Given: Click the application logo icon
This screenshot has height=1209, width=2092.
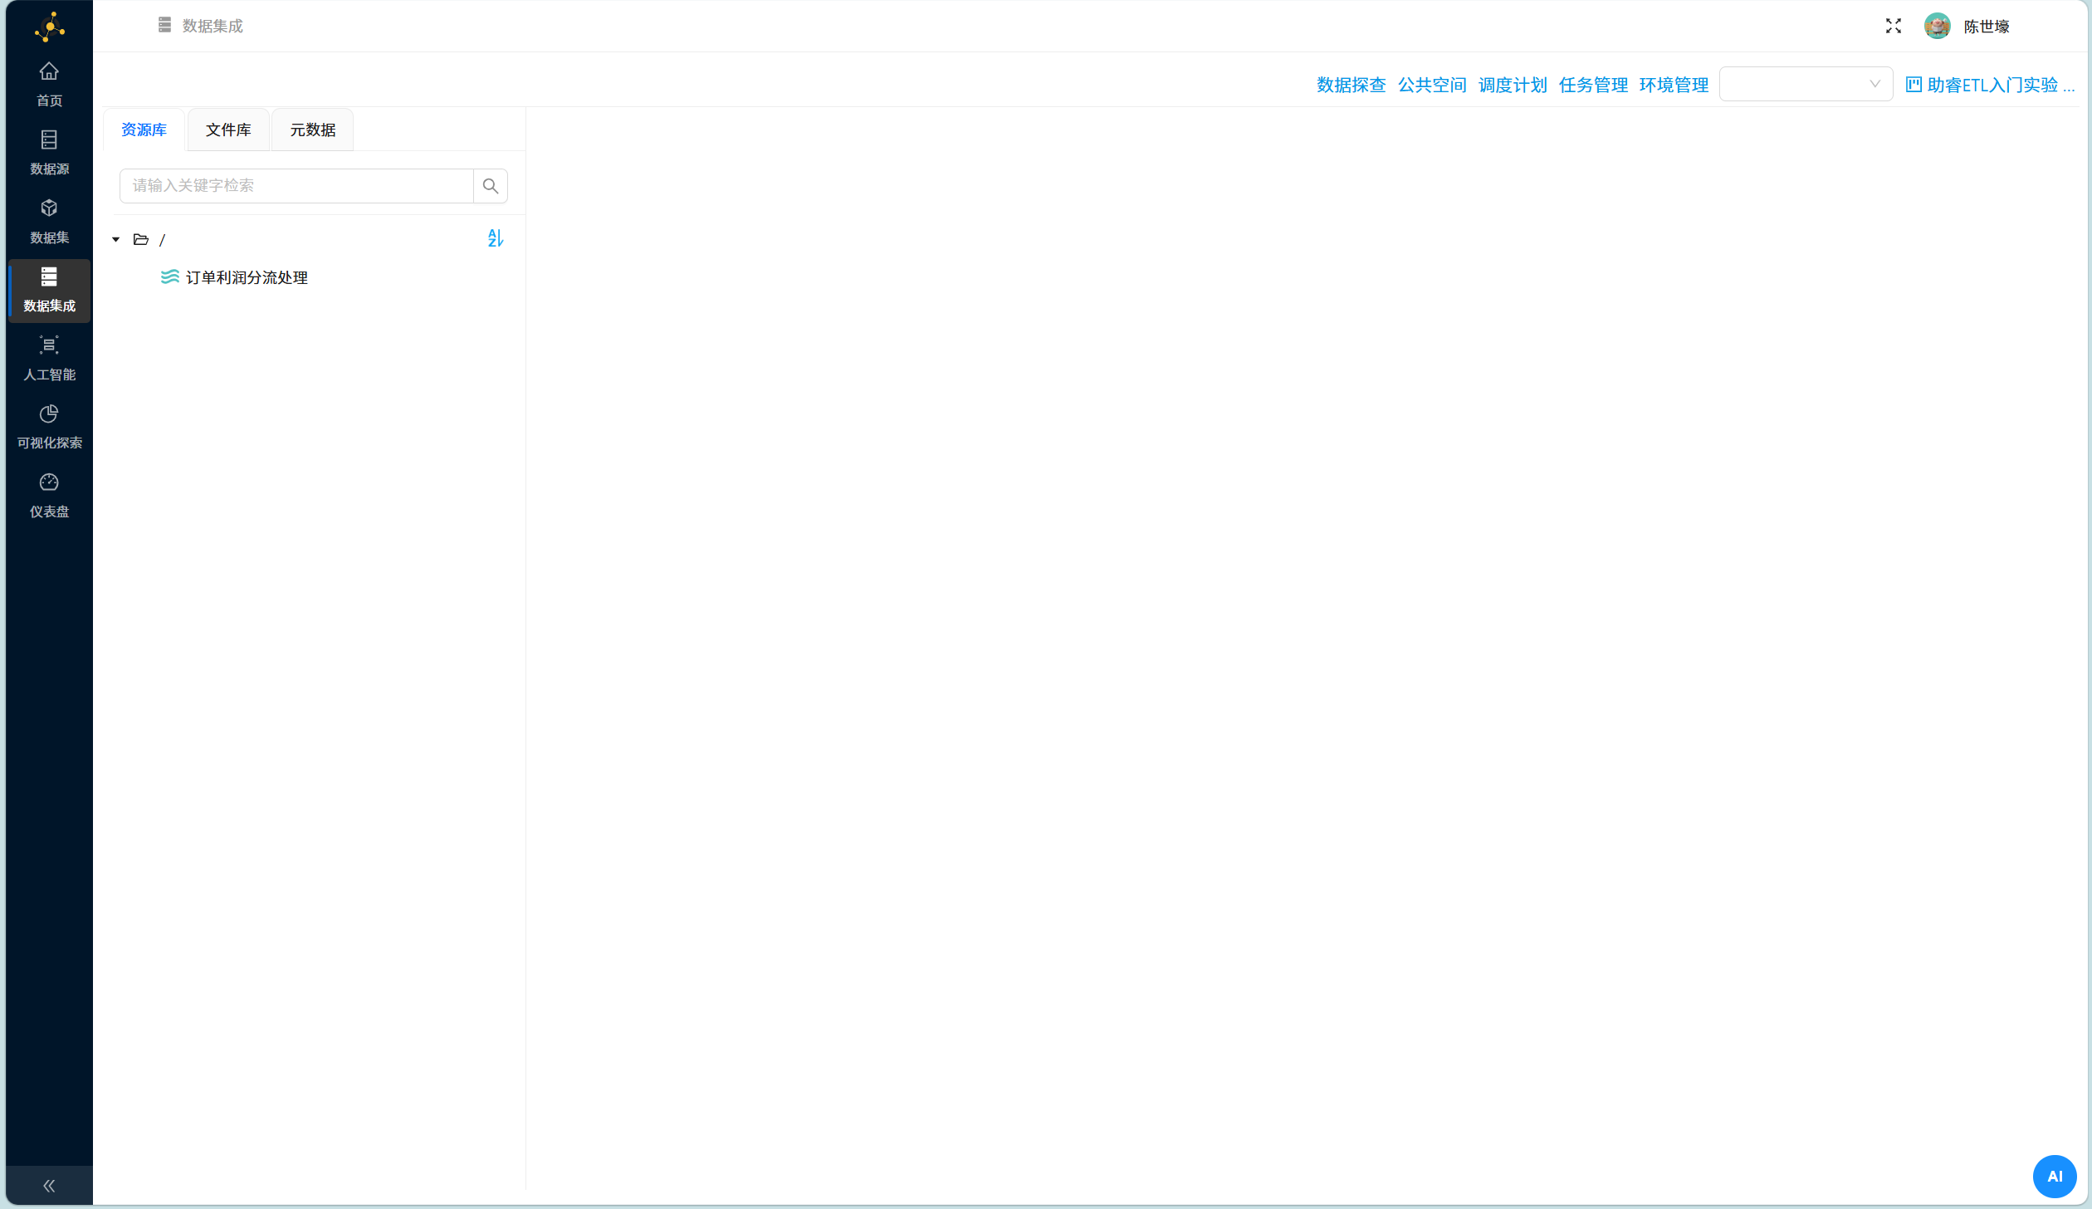Looking at the screenshot, I should [50, 27].
